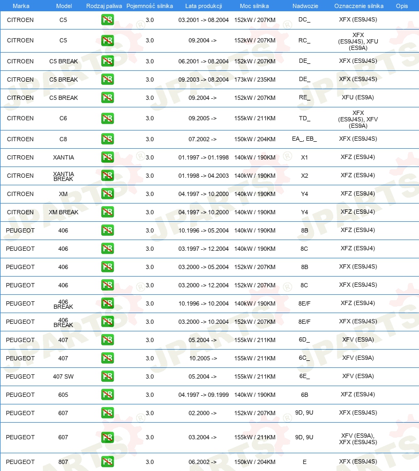Select the TD_ body code cell
419x471 pixels.
point(304,118)
